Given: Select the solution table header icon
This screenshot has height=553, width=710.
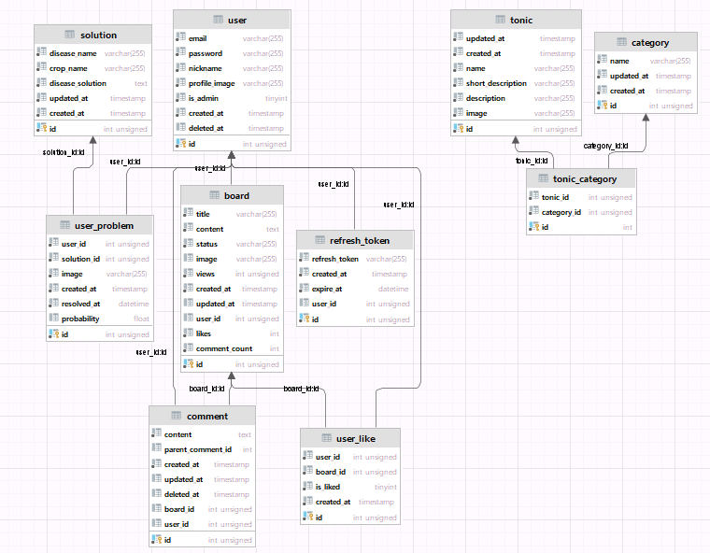Looking at the screenshot, I should 70,35.
